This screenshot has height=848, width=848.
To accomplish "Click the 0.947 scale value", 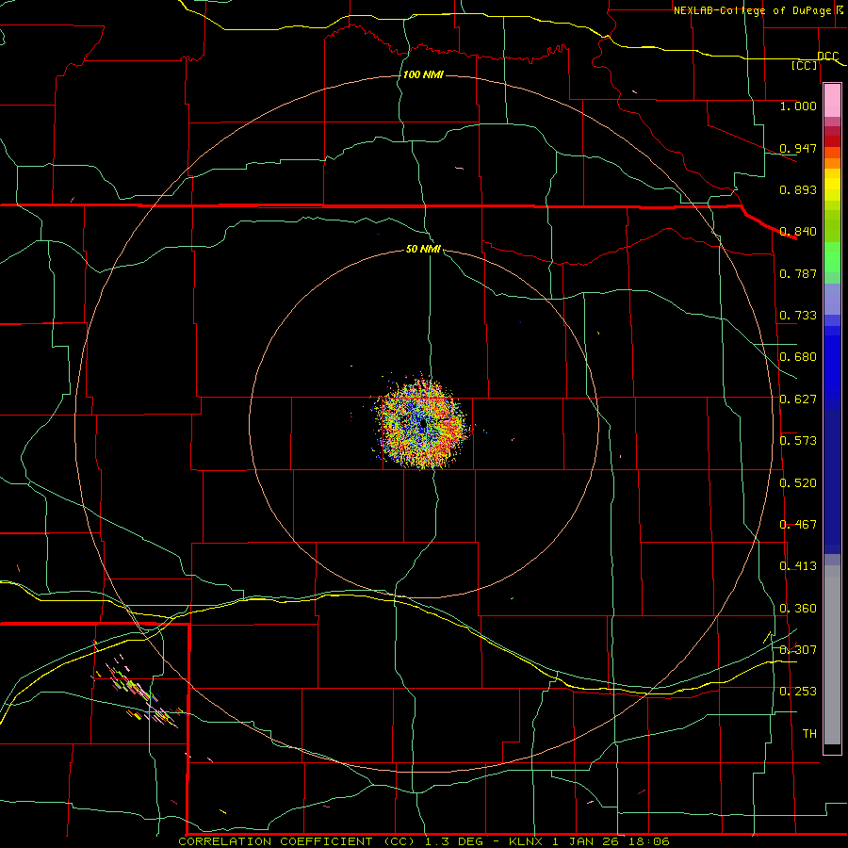I will [x=798, y=148].
